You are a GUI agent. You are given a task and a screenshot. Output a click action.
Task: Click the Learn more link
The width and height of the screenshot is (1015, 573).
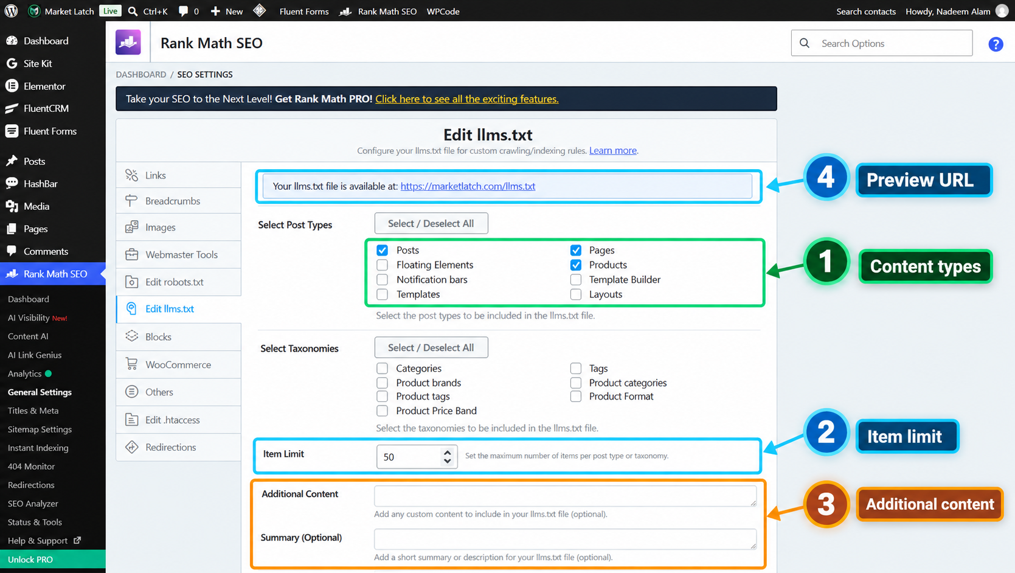click(613, 150)
